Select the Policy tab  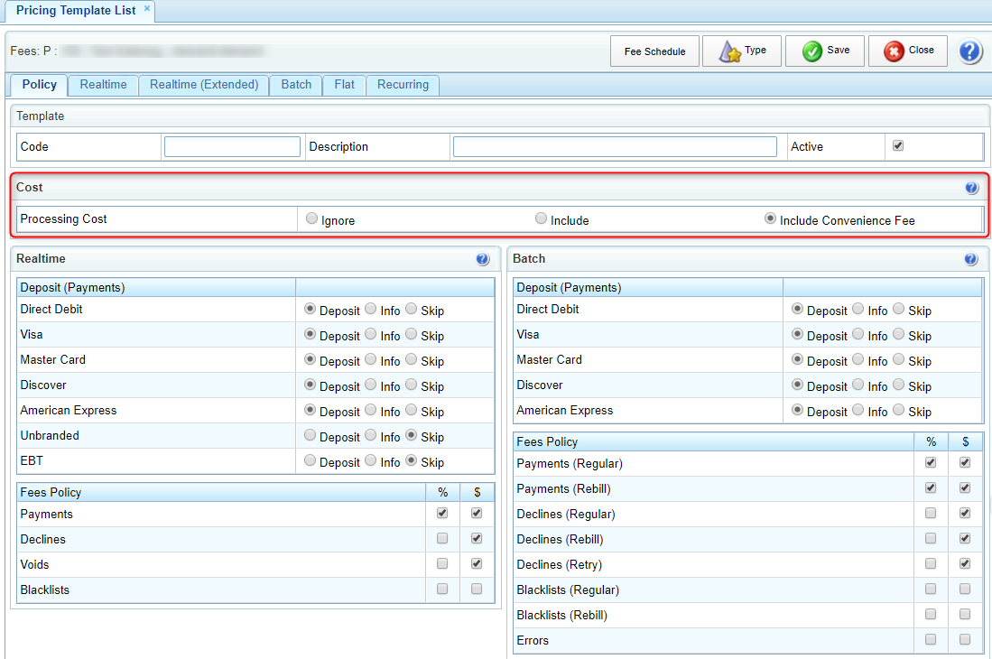tap(39, 85)
